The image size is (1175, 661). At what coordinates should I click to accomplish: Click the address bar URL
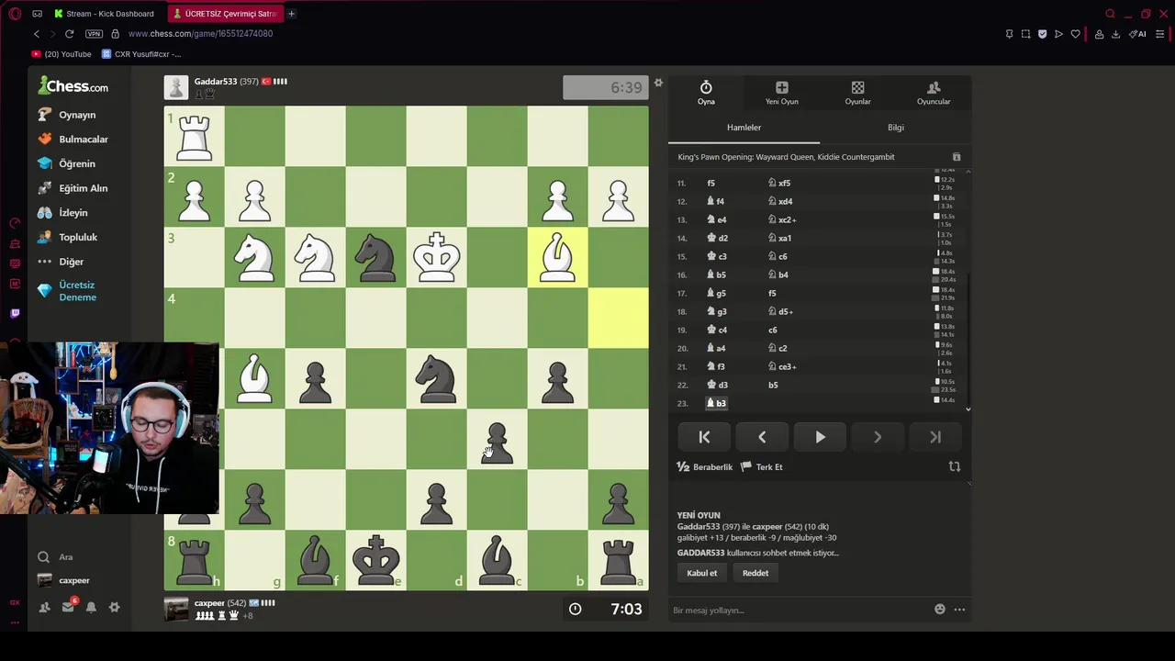(200, 34)
